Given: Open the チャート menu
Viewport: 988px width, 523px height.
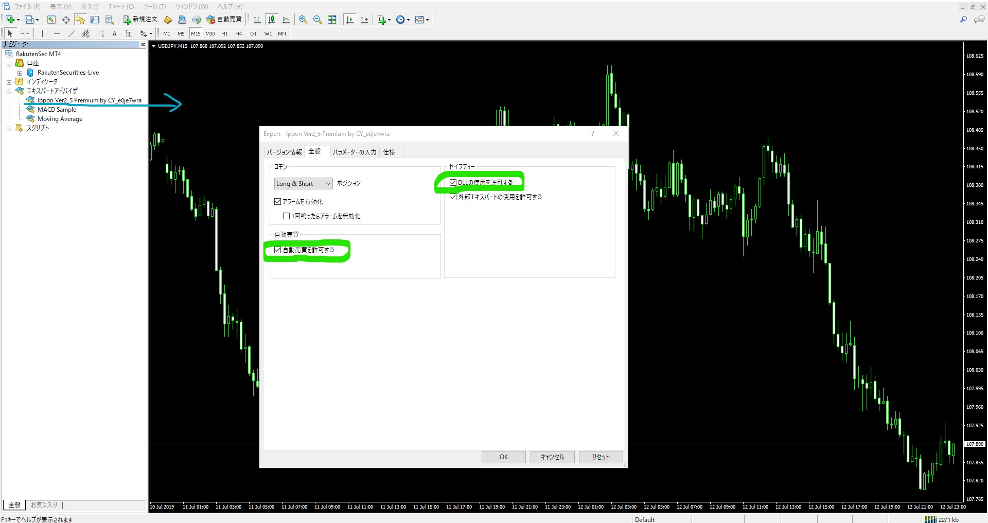Looking at the screenshot, I should click(x=121, y=6).
